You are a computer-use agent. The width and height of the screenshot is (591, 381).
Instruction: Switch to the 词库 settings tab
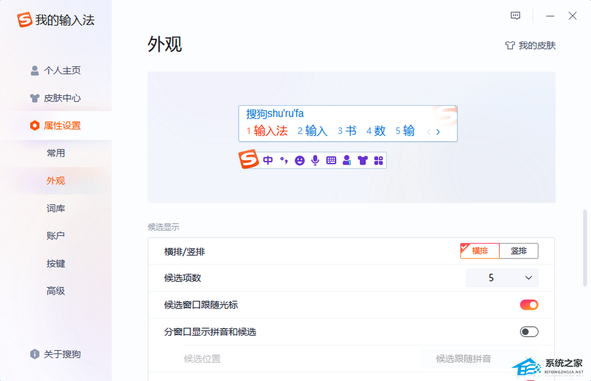coord(56,208)
